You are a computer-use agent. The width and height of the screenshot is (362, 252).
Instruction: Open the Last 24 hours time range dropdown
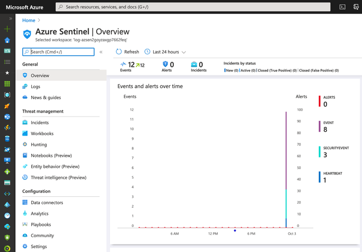(x=165, y=52)
